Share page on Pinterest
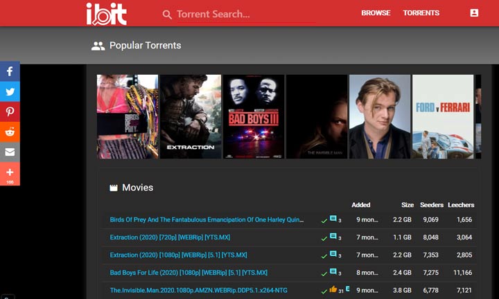The image size is (499, 299). pos(10,112)
